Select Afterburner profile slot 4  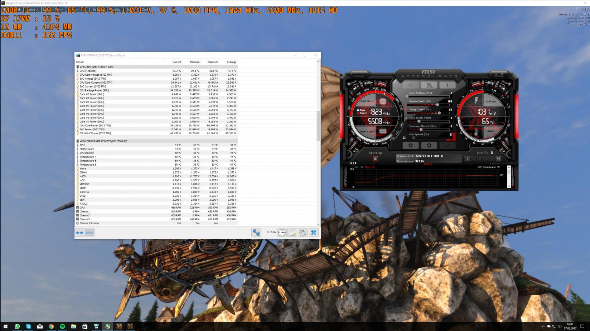click(x=486, y=159)
